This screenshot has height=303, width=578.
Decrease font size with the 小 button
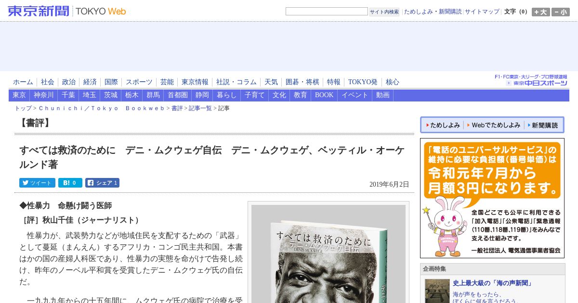click(561, 12)
